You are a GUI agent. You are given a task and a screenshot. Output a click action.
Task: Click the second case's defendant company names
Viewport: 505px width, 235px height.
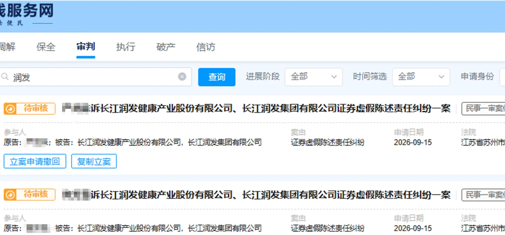click(170, 228)
